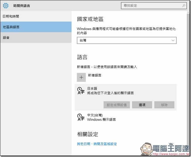Click the 新增語言 label
Image resolution: width=191 pixels, height=157 pixels.
click(95, 75)
